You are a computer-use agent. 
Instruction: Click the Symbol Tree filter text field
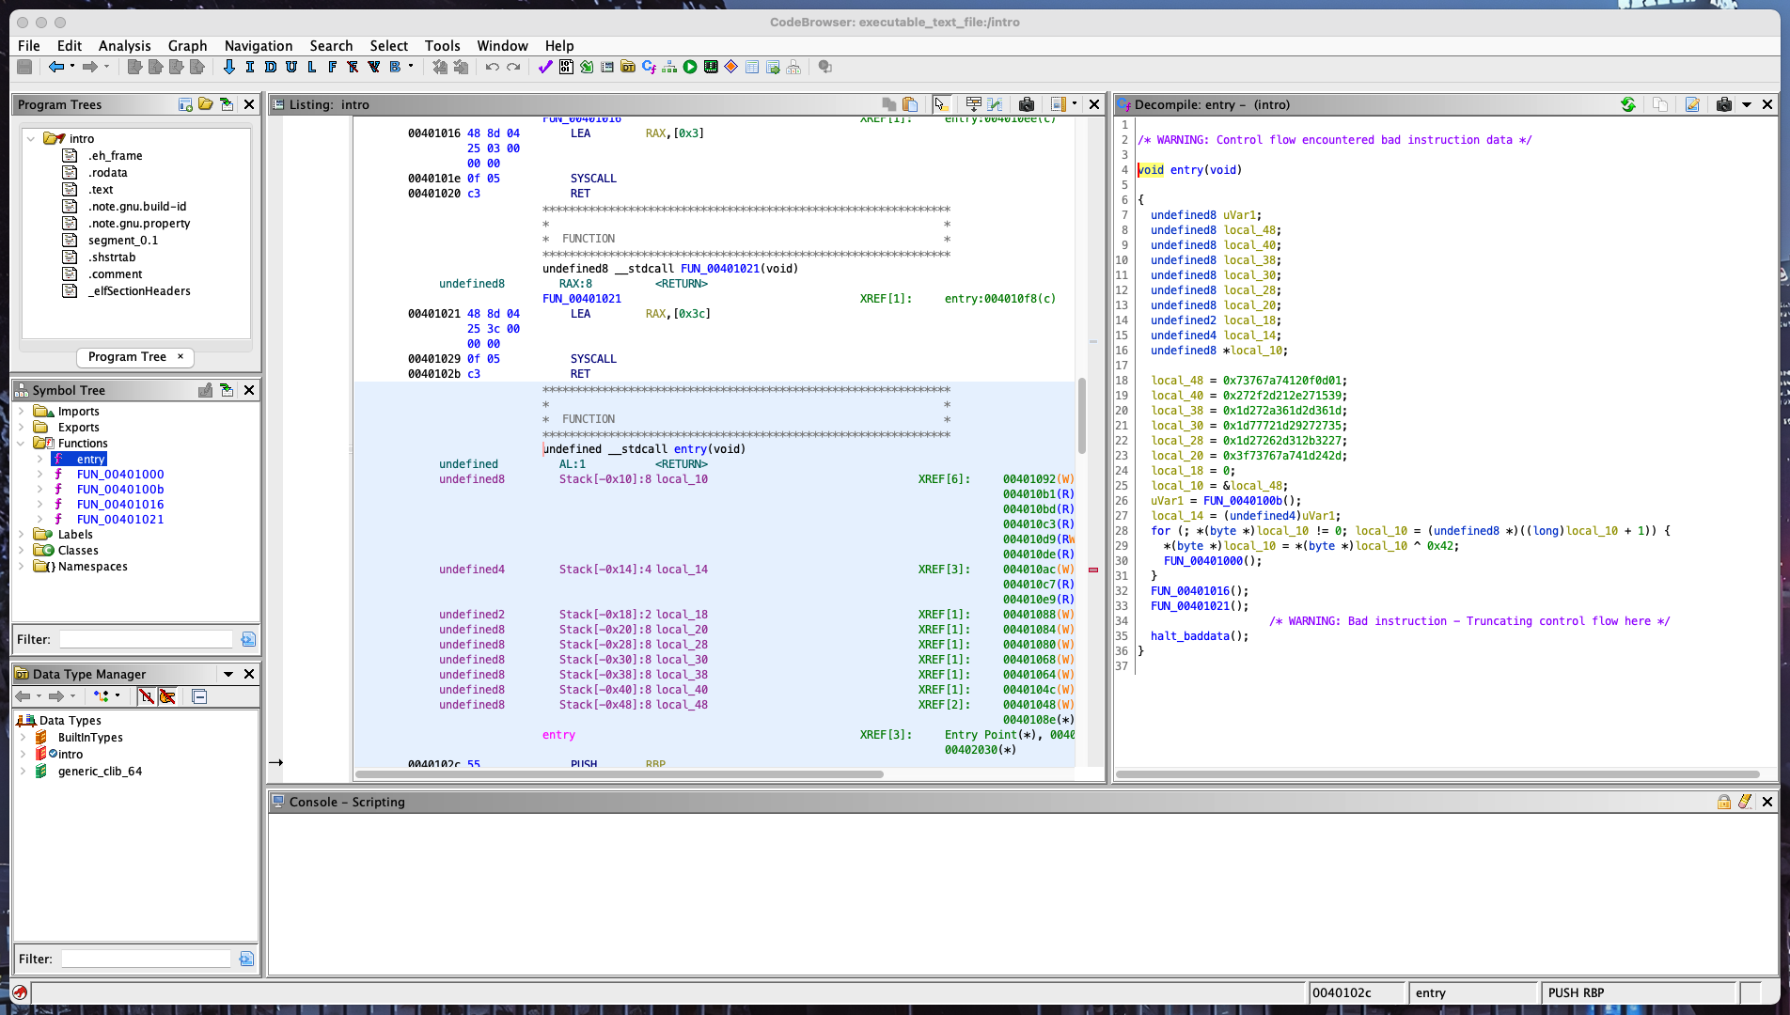pos(146,639)
